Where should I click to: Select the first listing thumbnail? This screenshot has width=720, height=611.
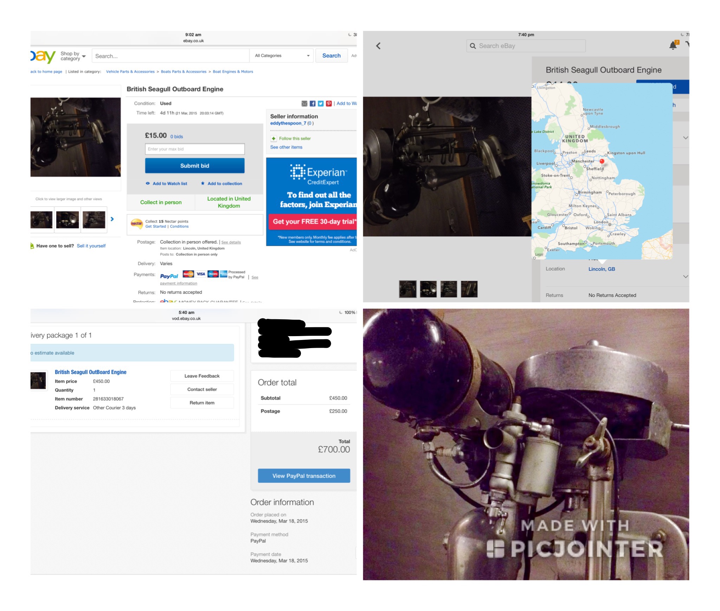[x=41, y=220]
